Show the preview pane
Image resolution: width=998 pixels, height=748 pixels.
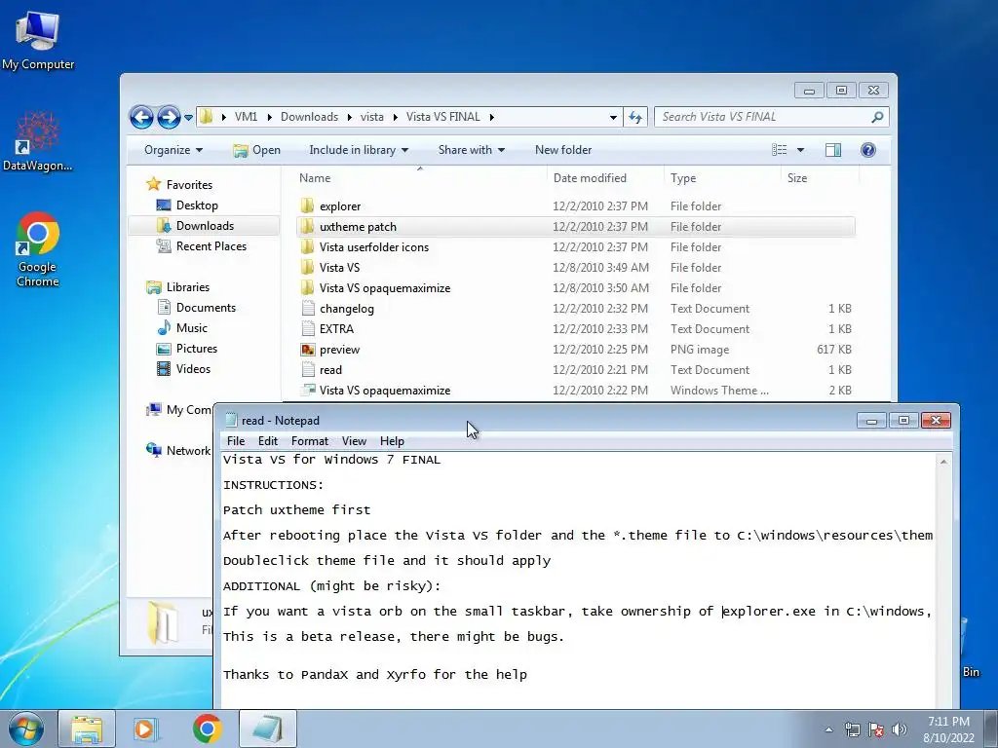tap(833, 150)
